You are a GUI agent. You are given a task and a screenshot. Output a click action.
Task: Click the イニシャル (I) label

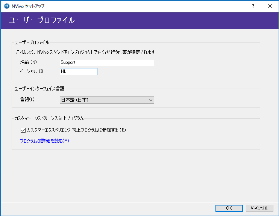[x=32, y=71]
